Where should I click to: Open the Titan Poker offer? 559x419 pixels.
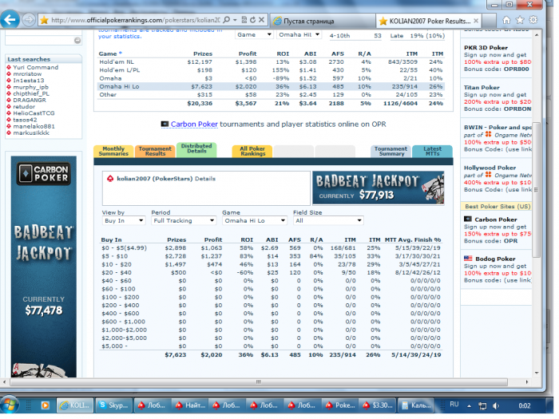tap(482, 88)
